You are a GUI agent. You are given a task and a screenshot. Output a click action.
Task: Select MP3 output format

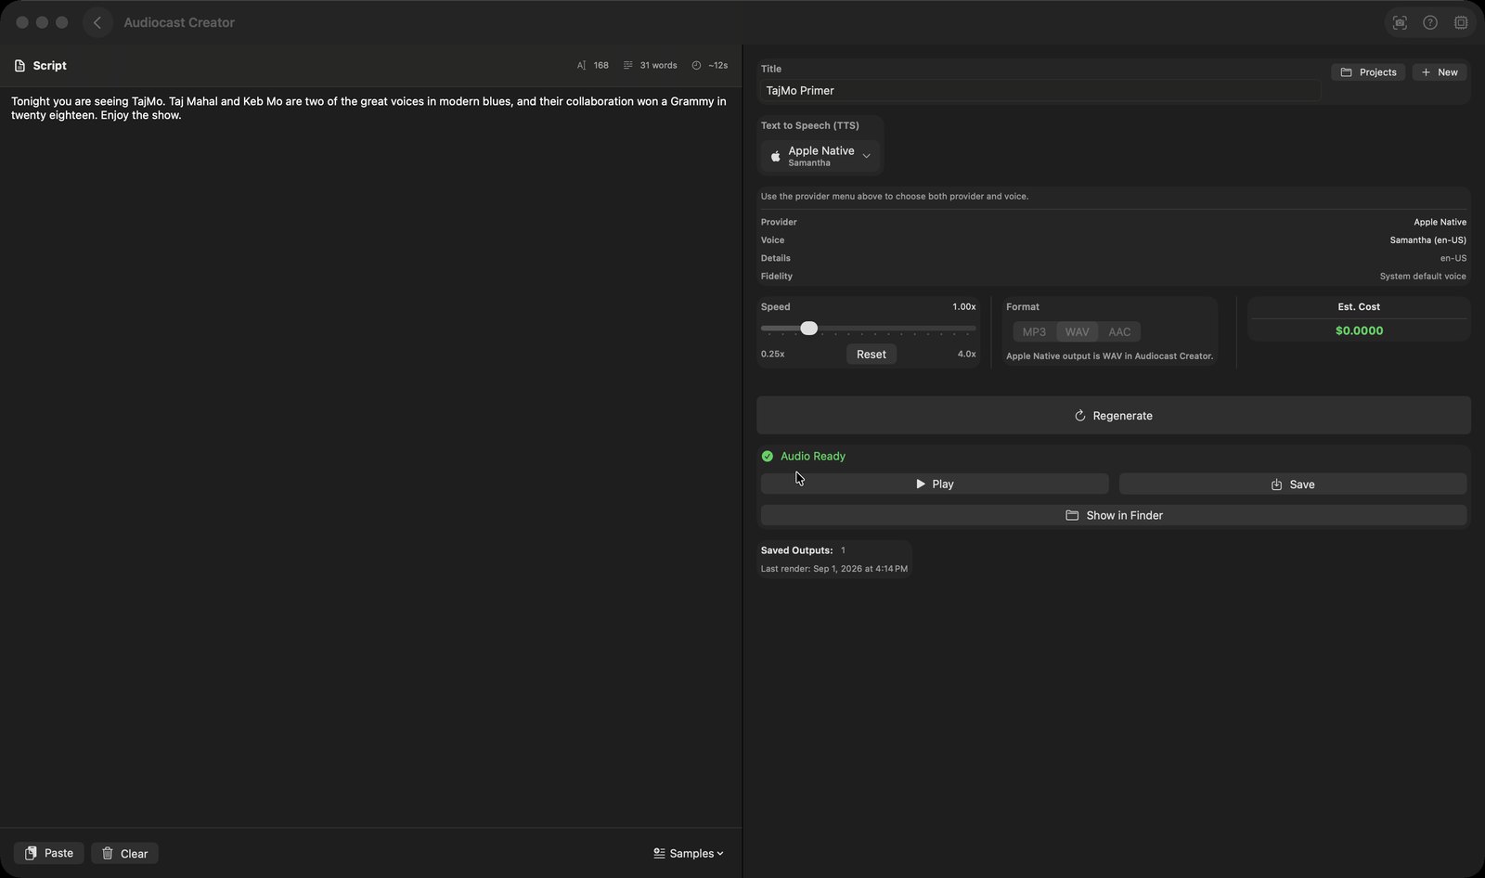click(x=1034, y=332)
